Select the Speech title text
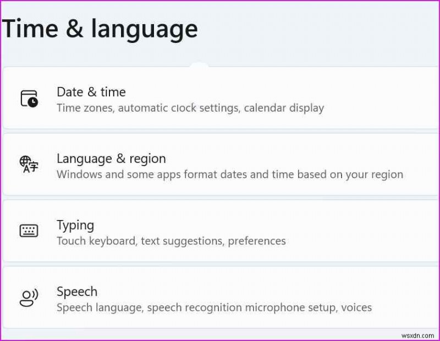 (x=77, y=291)
